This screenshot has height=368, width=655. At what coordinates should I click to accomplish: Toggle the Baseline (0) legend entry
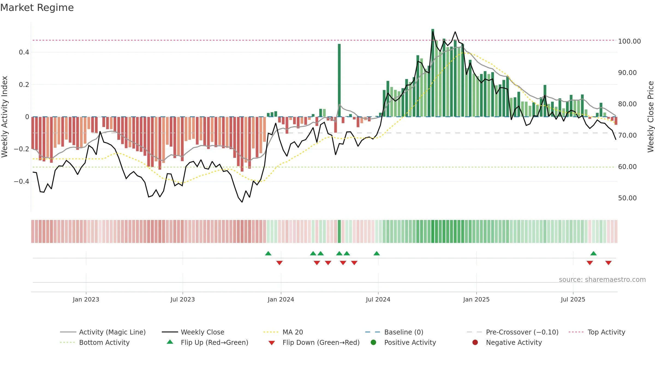[x=394, y=332]
